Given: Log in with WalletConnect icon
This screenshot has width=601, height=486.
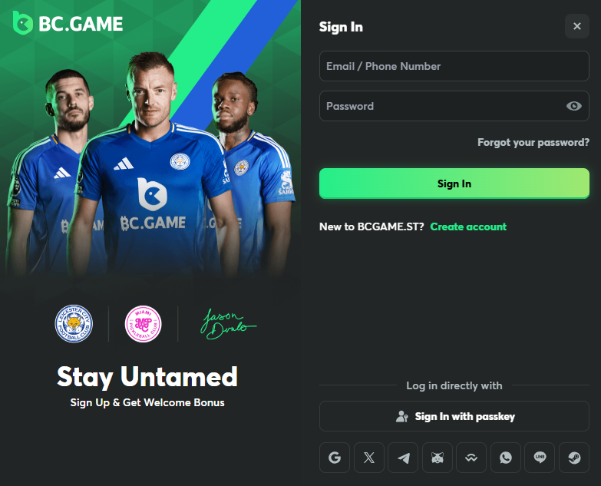Looking at the screenshot, I should [471, 458].
